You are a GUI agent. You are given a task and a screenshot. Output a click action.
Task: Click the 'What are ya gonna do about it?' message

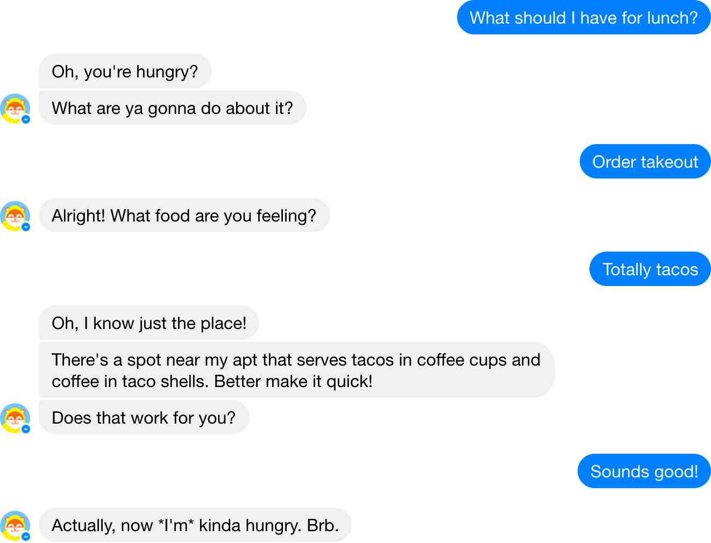(x=172, y=108)
